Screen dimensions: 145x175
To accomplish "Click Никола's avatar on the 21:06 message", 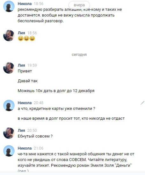I will tap(9, 151).
